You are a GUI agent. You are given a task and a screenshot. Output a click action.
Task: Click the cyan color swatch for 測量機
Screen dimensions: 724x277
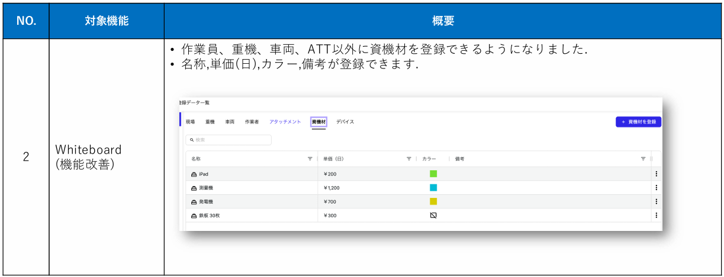coord(433,188)
